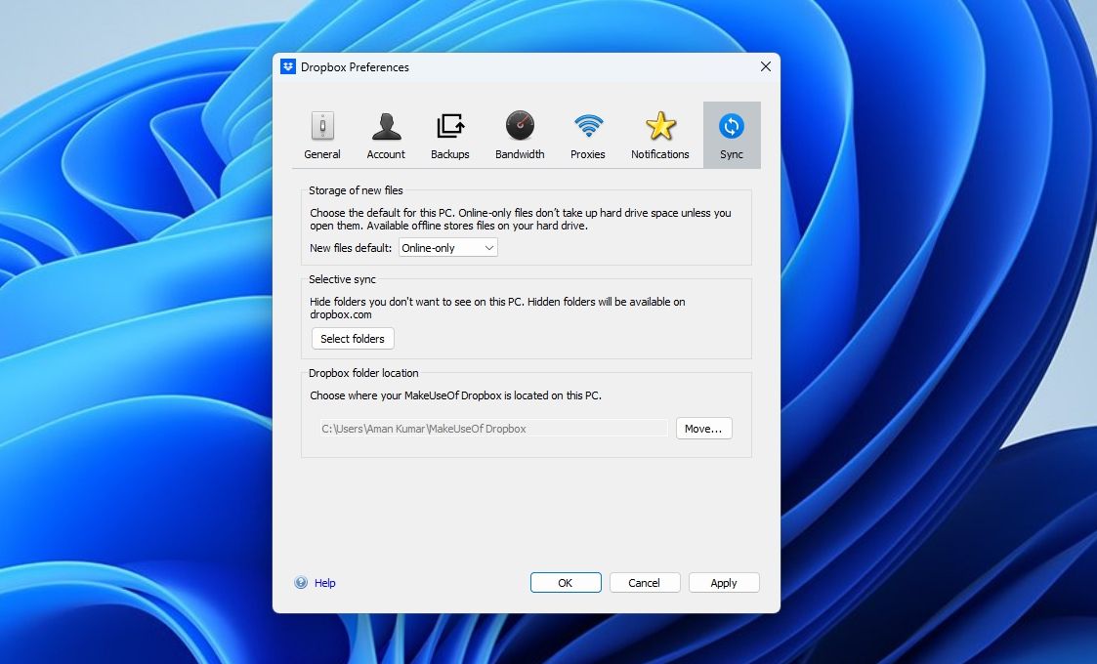
Task: Click the 'Dropbox folder location' heading
Action: [x=363, y=373]
